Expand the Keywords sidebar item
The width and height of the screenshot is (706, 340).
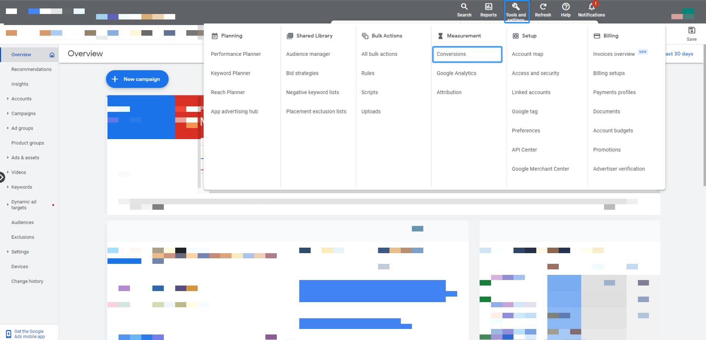[8, 187]
